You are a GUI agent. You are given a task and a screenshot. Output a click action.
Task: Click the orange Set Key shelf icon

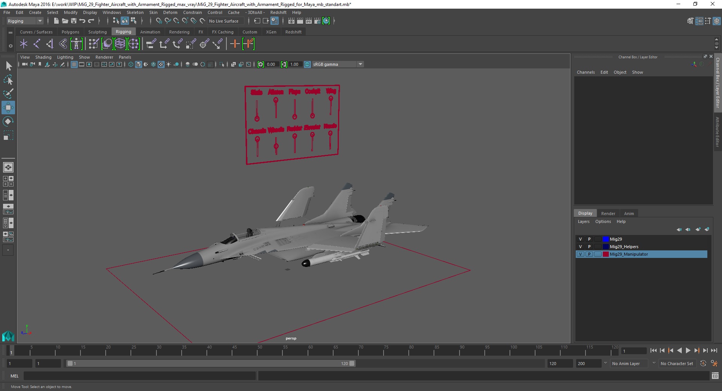coord(235,44)
